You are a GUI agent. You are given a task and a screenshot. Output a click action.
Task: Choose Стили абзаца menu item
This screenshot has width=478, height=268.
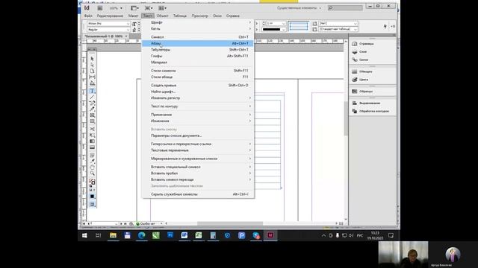(x=198, y=77)
